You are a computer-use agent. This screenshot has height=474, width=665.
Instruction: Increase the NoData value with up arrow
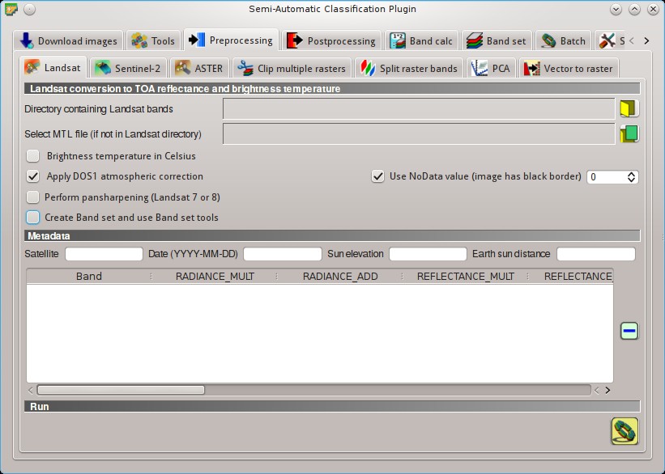631,174
